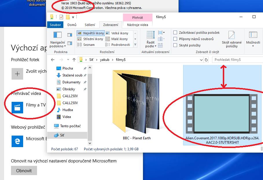
Task: Open Dokumenty in the navigation pane
Action: click(x=69, y=82)
